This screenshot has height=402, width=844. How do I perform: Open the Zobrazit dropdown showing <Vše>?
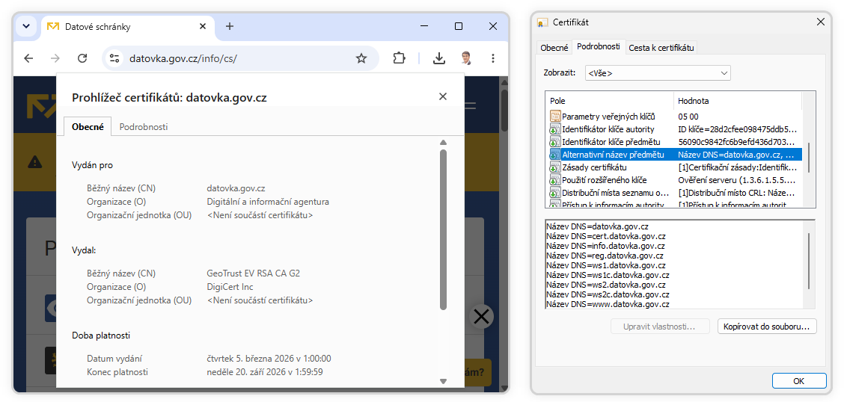pos(658,72)
